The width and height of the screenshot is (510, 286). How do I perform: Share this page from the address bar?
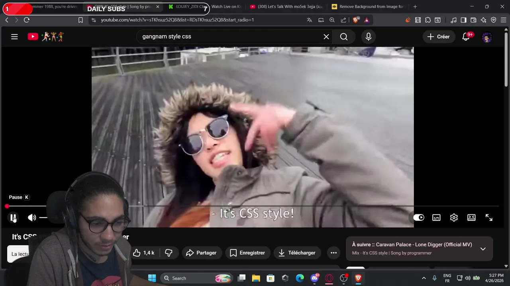(x=343, y=20)
